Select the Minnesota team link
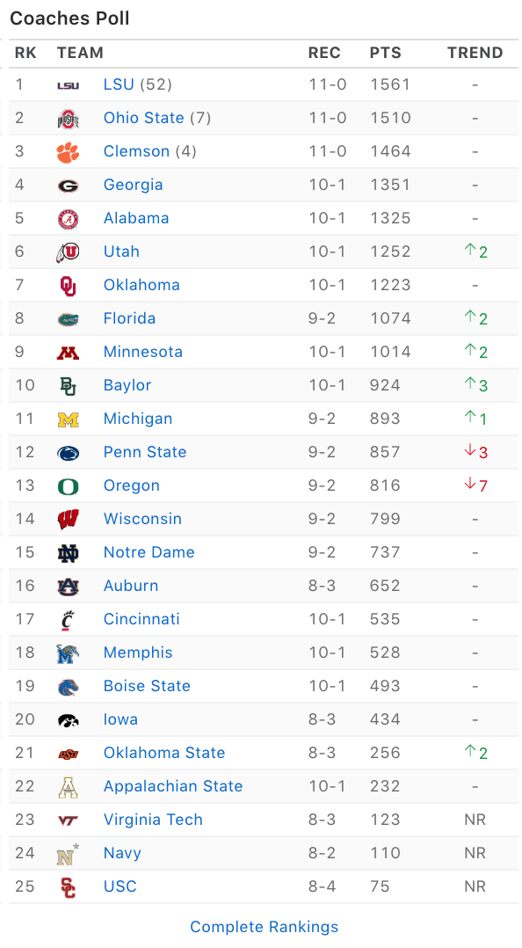 pyautogui.click(x=142, y=352)
